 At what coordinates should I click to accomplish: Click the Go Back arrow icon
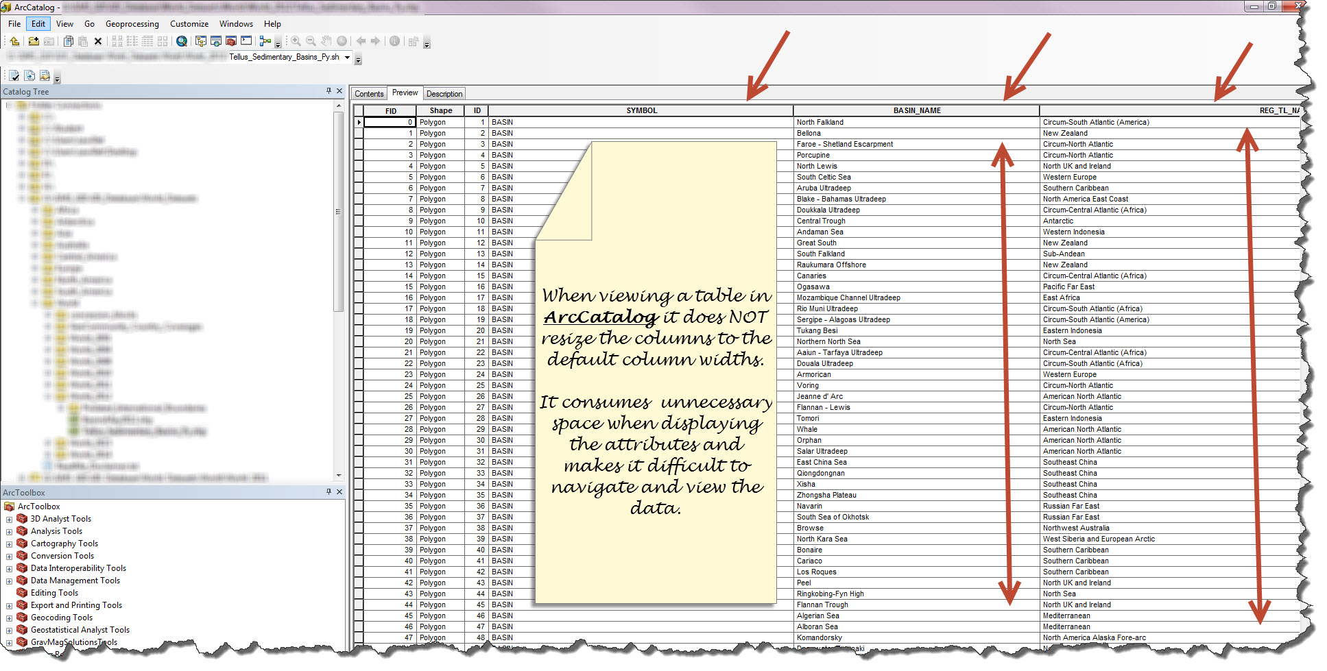[x=361, y=41]
